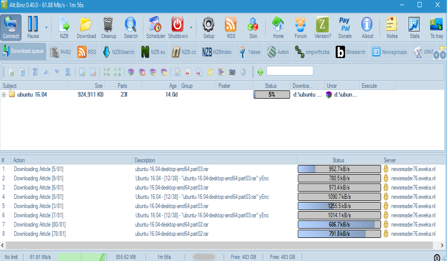The height and width of the screenshot is (261, 447).
Task: Open the Aeton tab
Action: [x=278, y=52]
